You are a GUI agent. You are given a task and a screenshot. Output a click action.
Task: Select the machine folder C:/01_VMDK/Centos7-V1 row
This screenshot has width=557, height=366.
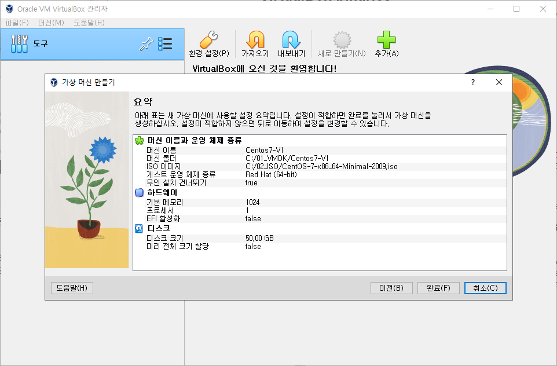[320, 159]
